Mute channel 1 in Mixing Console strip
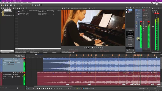The width and height of the screenshot is (162, 91). point(136,21)
